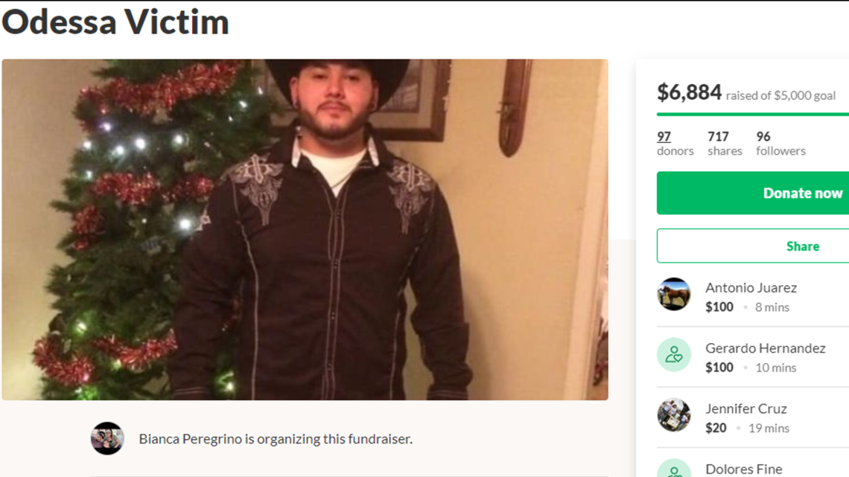
Task: Click the $6,884 raised amount
Action: pyautogui.click(x=689, y=92)
